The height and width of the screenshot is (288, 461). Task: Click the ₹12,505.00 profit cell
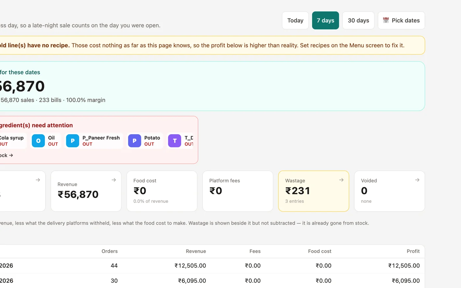point(404,266)
